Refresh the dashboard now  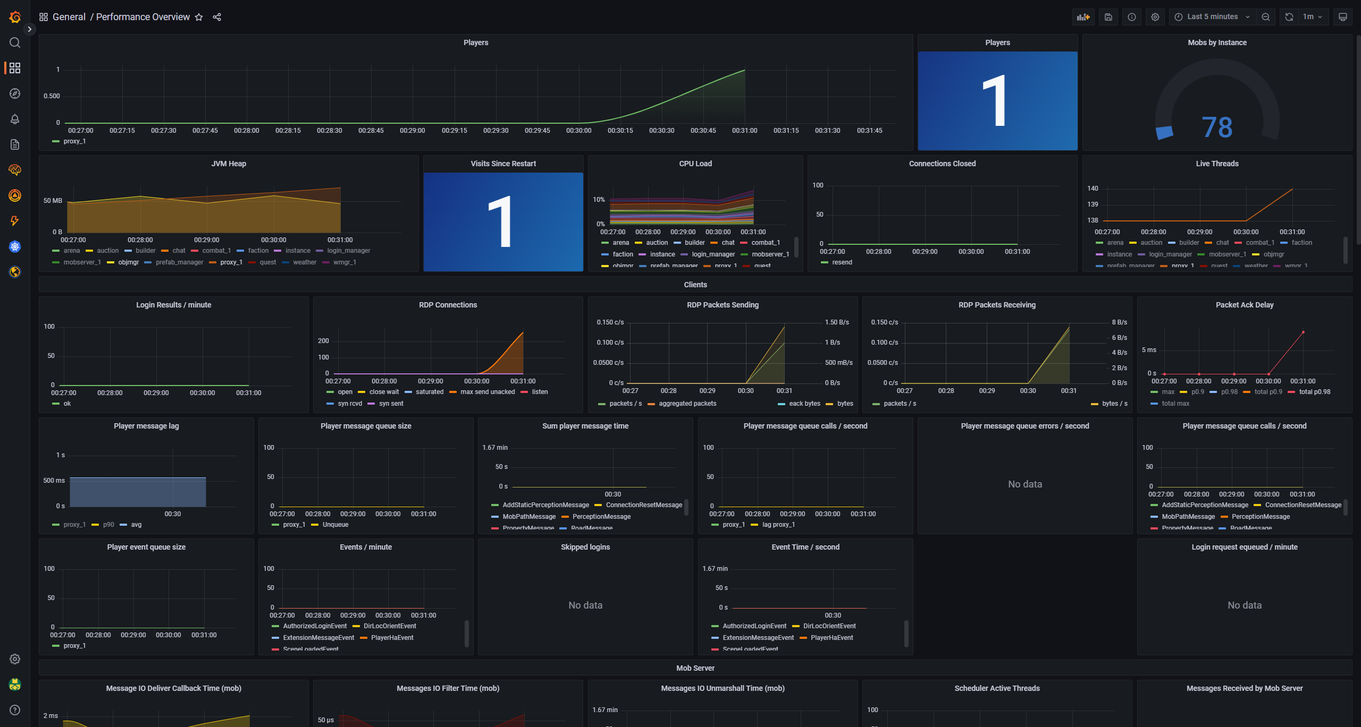(x=1289, y=17)
